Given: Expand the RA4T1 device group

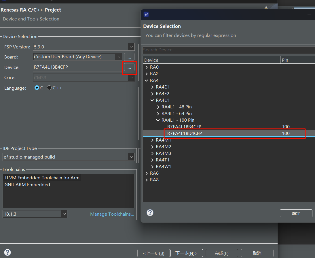Looking at the screenshot, I should (152, 160).
